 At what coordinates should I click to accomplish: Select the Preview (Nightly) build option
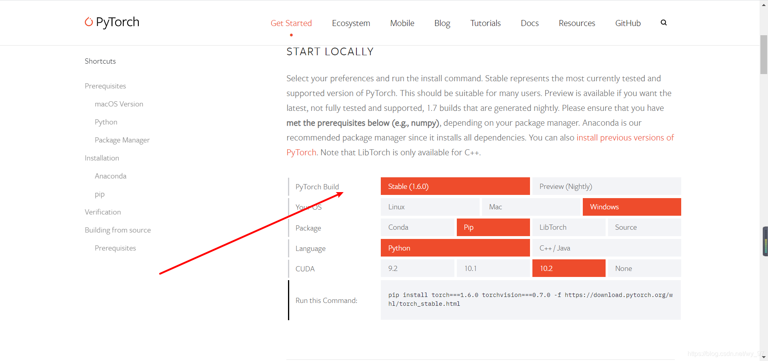point(606,186)
